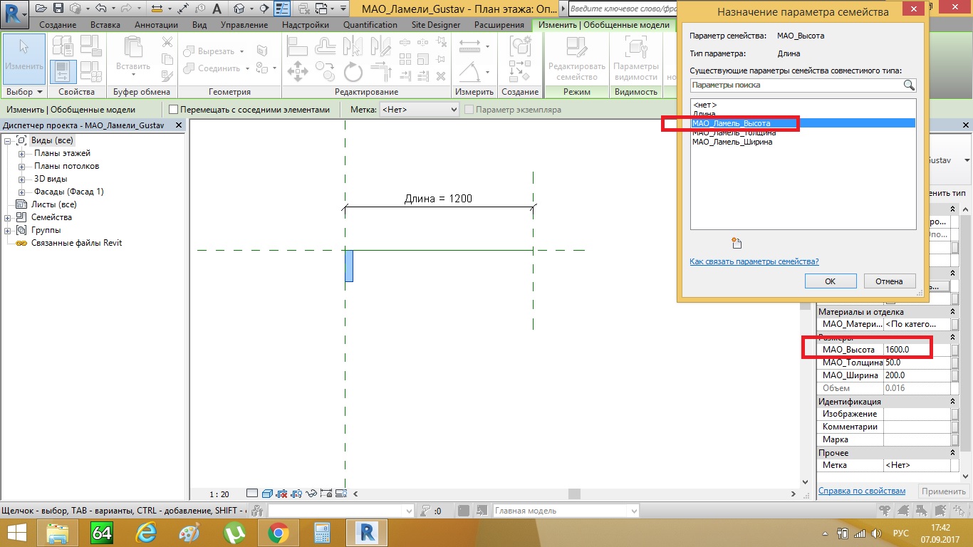Click the Offset tool icon in Editing panel
Viewport: 973px width, 547px height.
click(325, 46)
